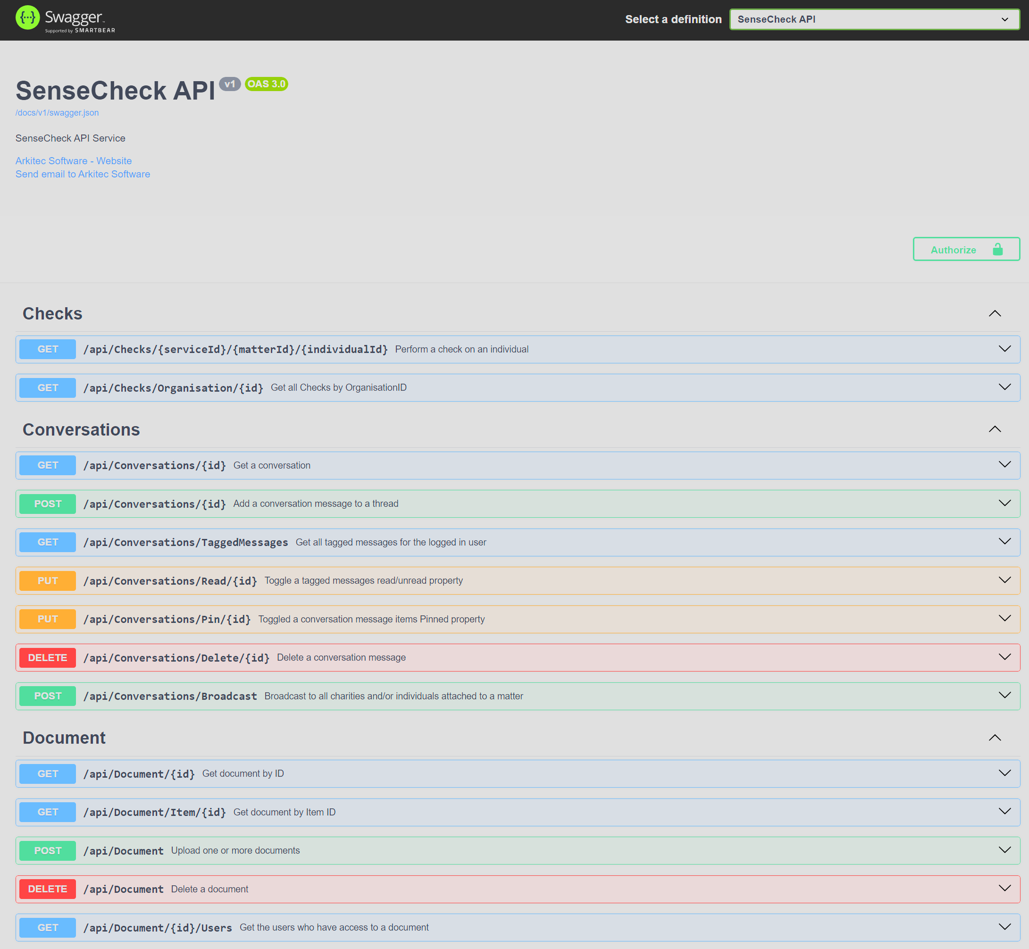
Task: Click path /api/Conversations/TaggedMessages
Action: tap(186, 542)
